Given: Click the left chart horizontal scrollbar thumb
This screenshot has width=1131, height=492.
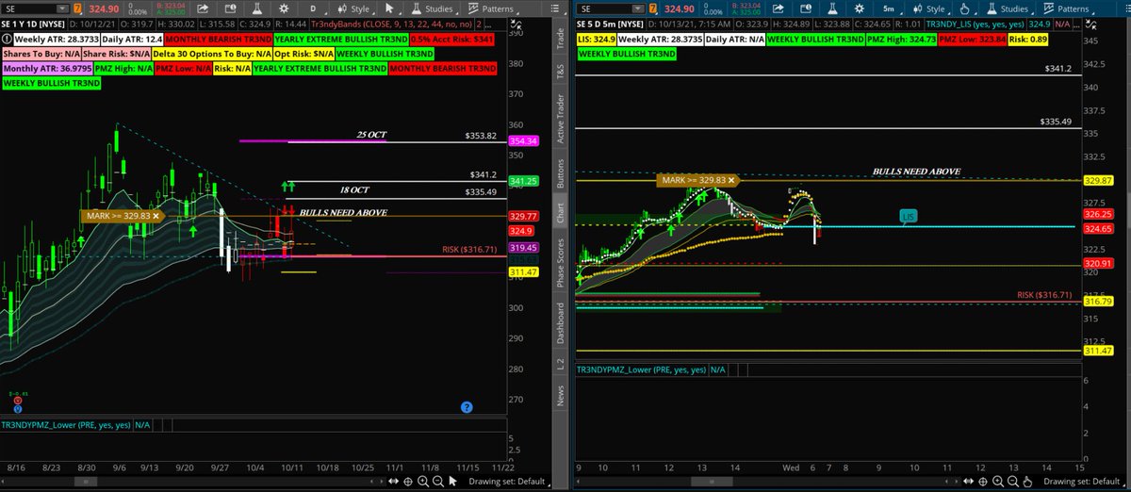Looking at the screenshot, I should tap(86, 482).
